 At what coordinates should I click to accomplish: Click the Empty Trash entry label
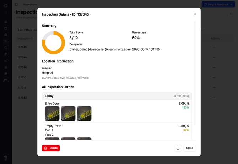click(53, 126)
